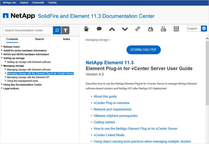Toggle the table of contents panel icon

coord(176,29)
